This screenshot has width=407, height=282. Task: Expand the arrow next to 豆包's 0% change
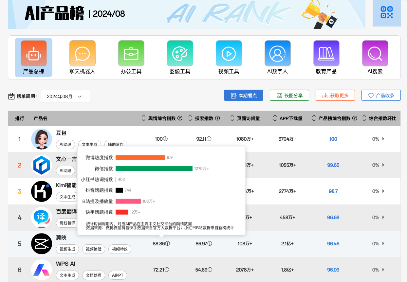pos(383,139)
